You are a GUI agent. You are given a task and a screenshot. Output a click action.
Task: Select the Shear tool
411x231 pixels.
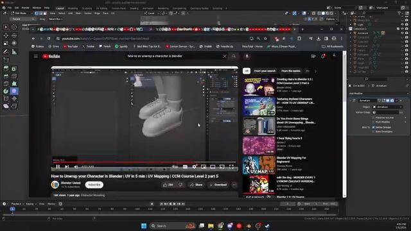pos(6,106)
